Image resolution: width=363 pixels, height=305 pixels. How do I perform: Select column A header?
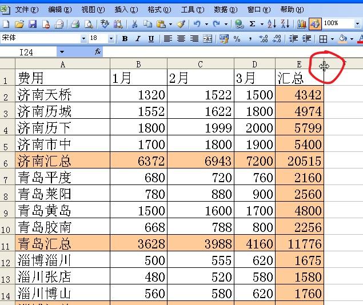[62, 64]
